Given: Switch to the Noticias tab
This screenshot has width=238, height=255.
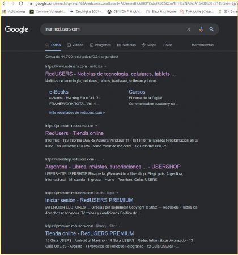Looking at the screenshot, I should click(x=126, y=45).
